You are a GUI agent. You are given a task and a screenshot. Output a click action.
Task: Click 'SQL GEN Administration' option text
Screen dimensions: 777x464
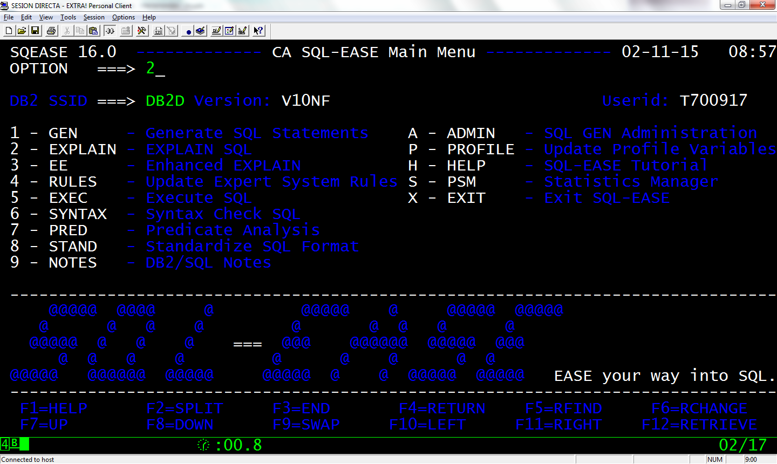coord(651,133)
